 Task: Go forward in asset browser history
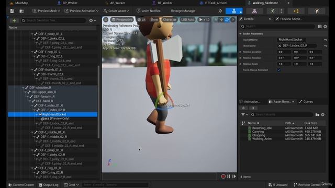(253, 108)
